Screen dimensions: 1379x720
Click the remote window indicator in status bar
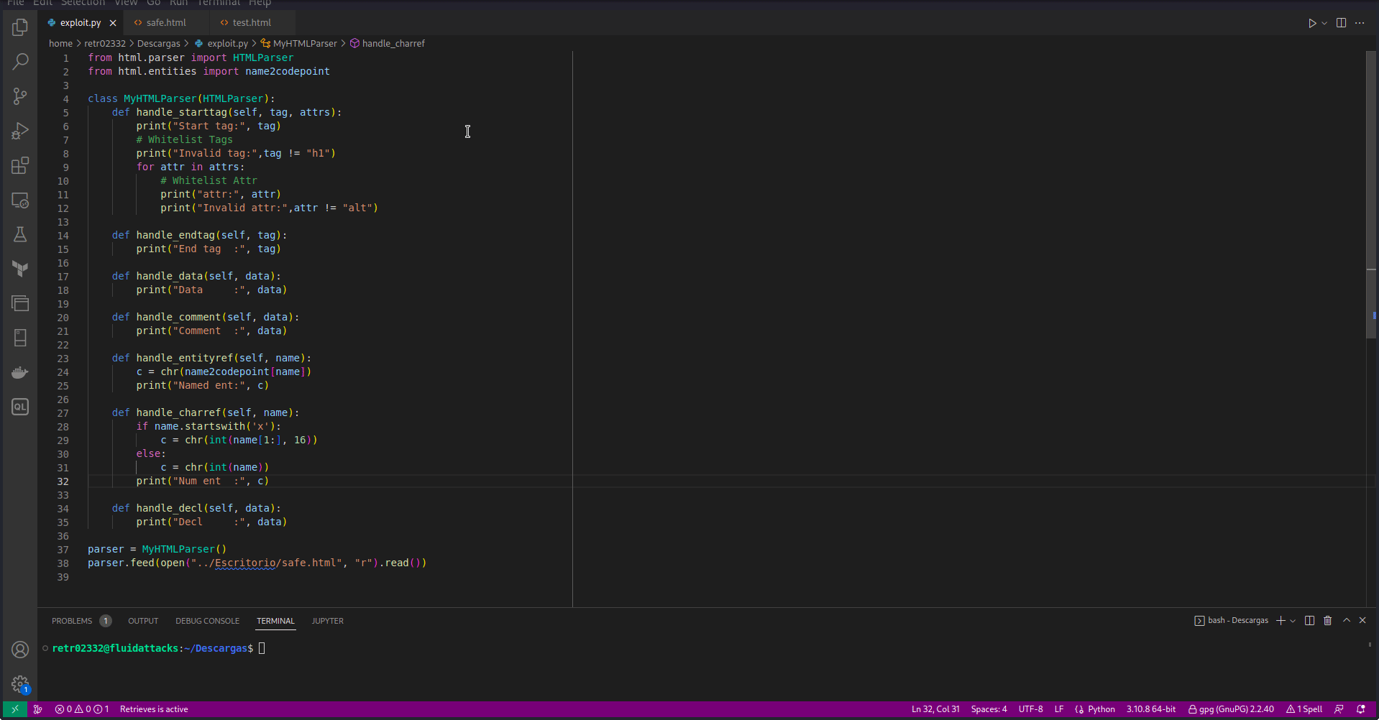(x=15, y=709)
